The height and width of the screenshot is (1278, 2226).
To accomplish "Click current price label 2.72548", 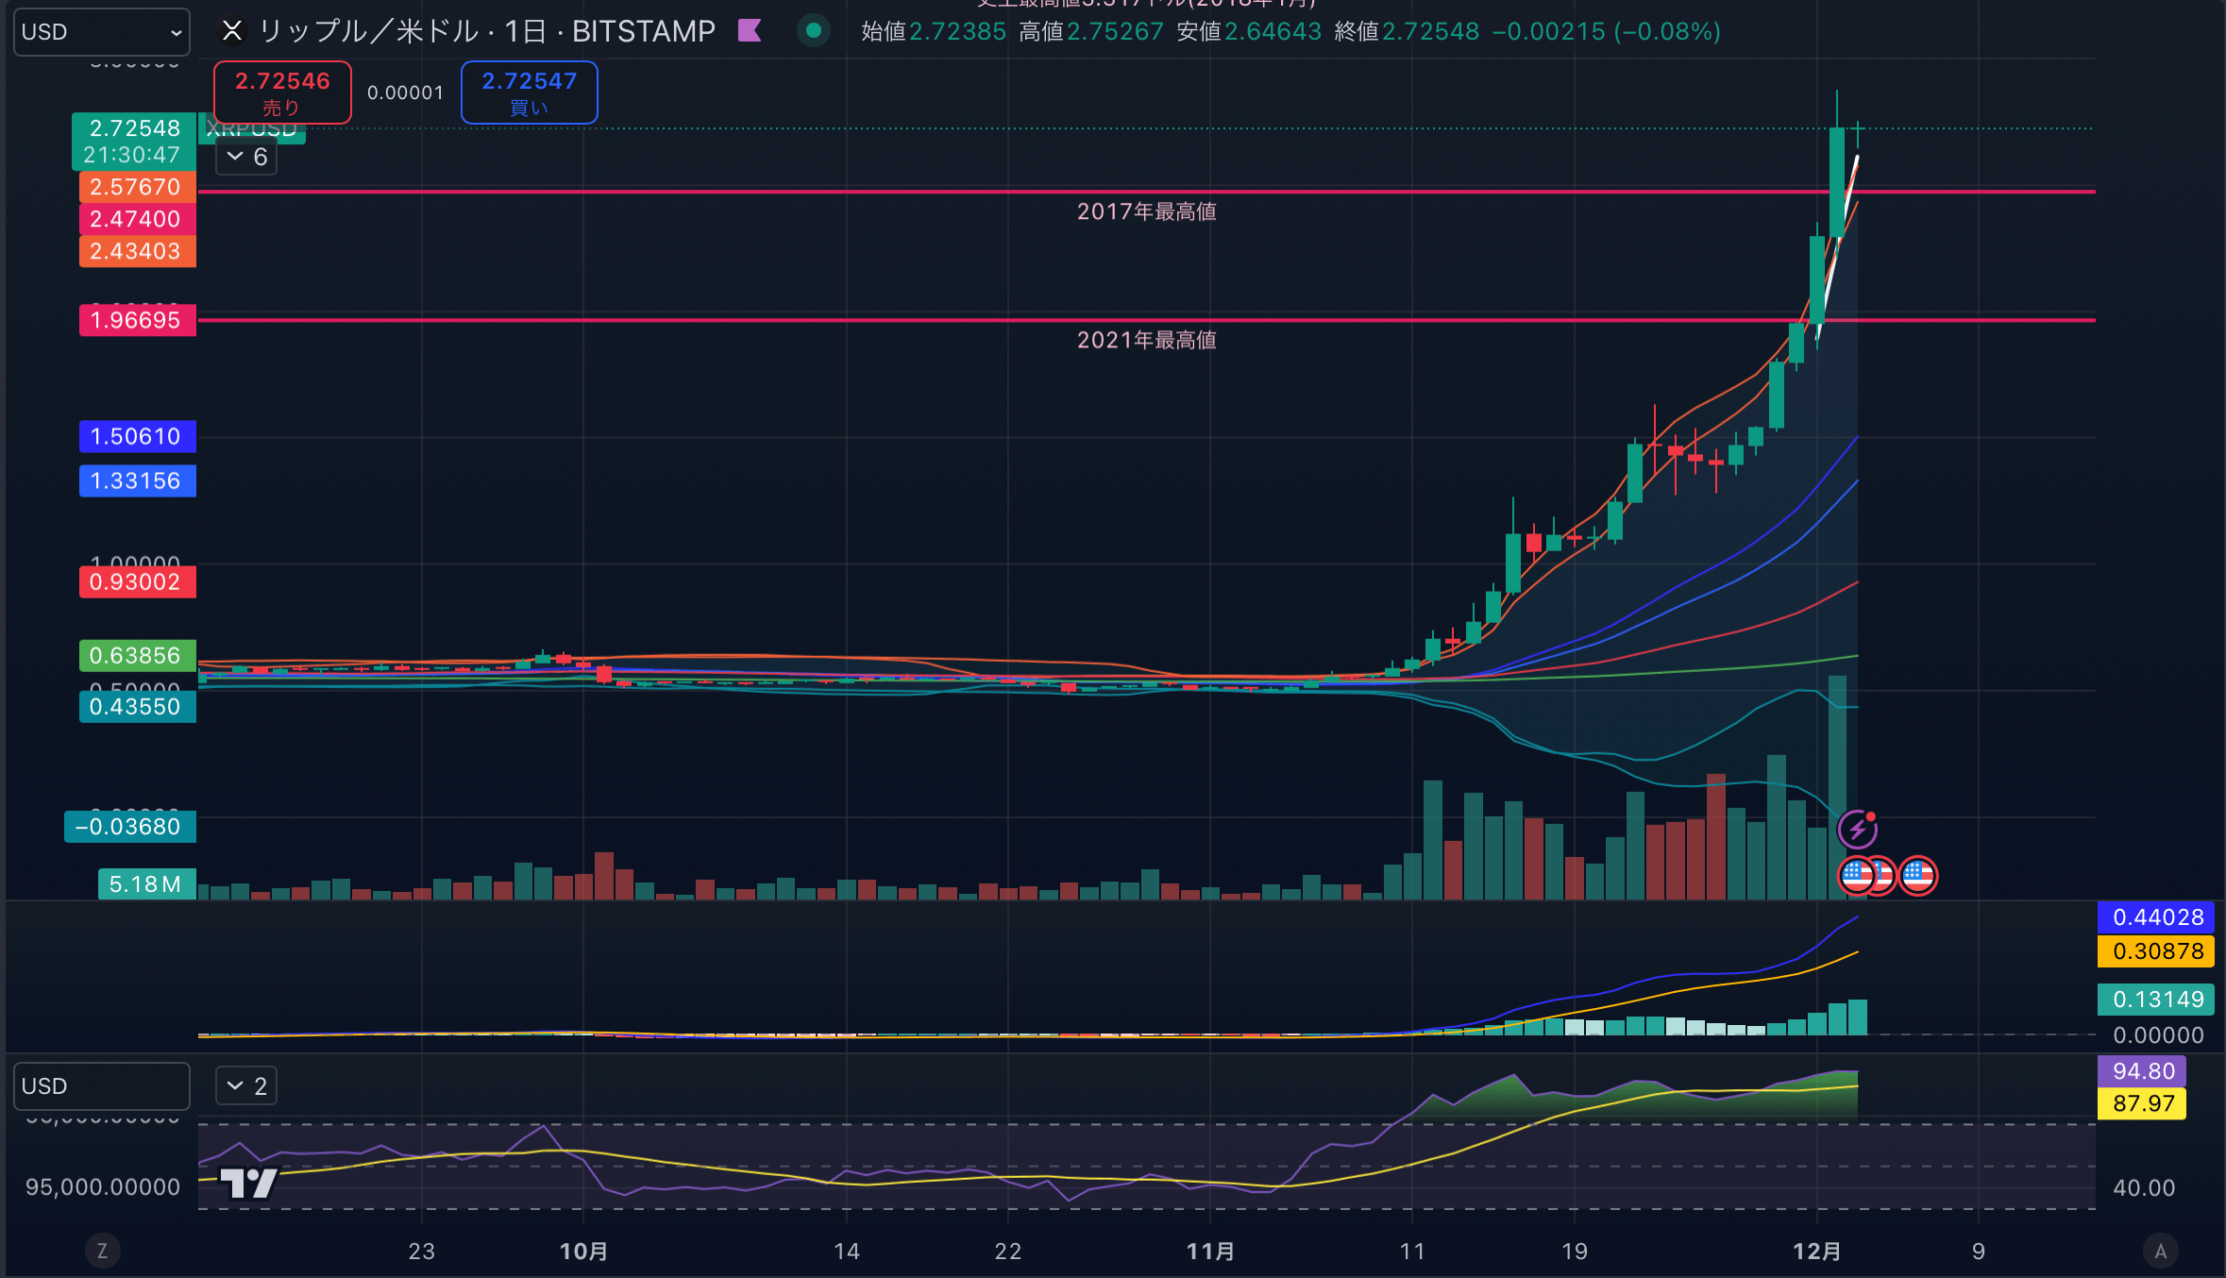I will click(134, 128).
